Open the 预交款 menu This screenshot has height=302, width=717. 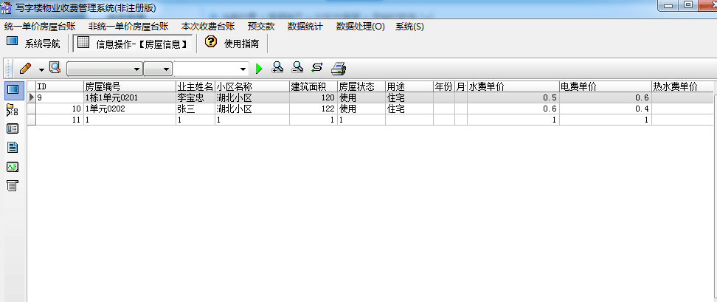(261, 27)
